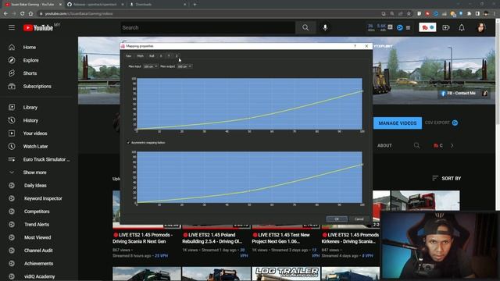Click the CSV EXPORT button

441,123
